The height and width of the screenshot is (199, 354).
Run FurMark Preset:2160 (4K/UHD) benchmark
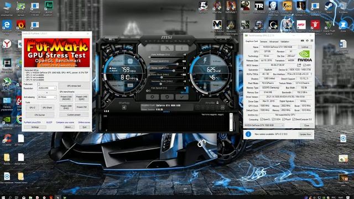click(x=66, y=98)
